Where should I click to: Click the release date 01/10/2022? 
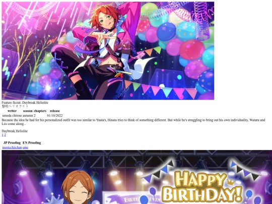55,115
